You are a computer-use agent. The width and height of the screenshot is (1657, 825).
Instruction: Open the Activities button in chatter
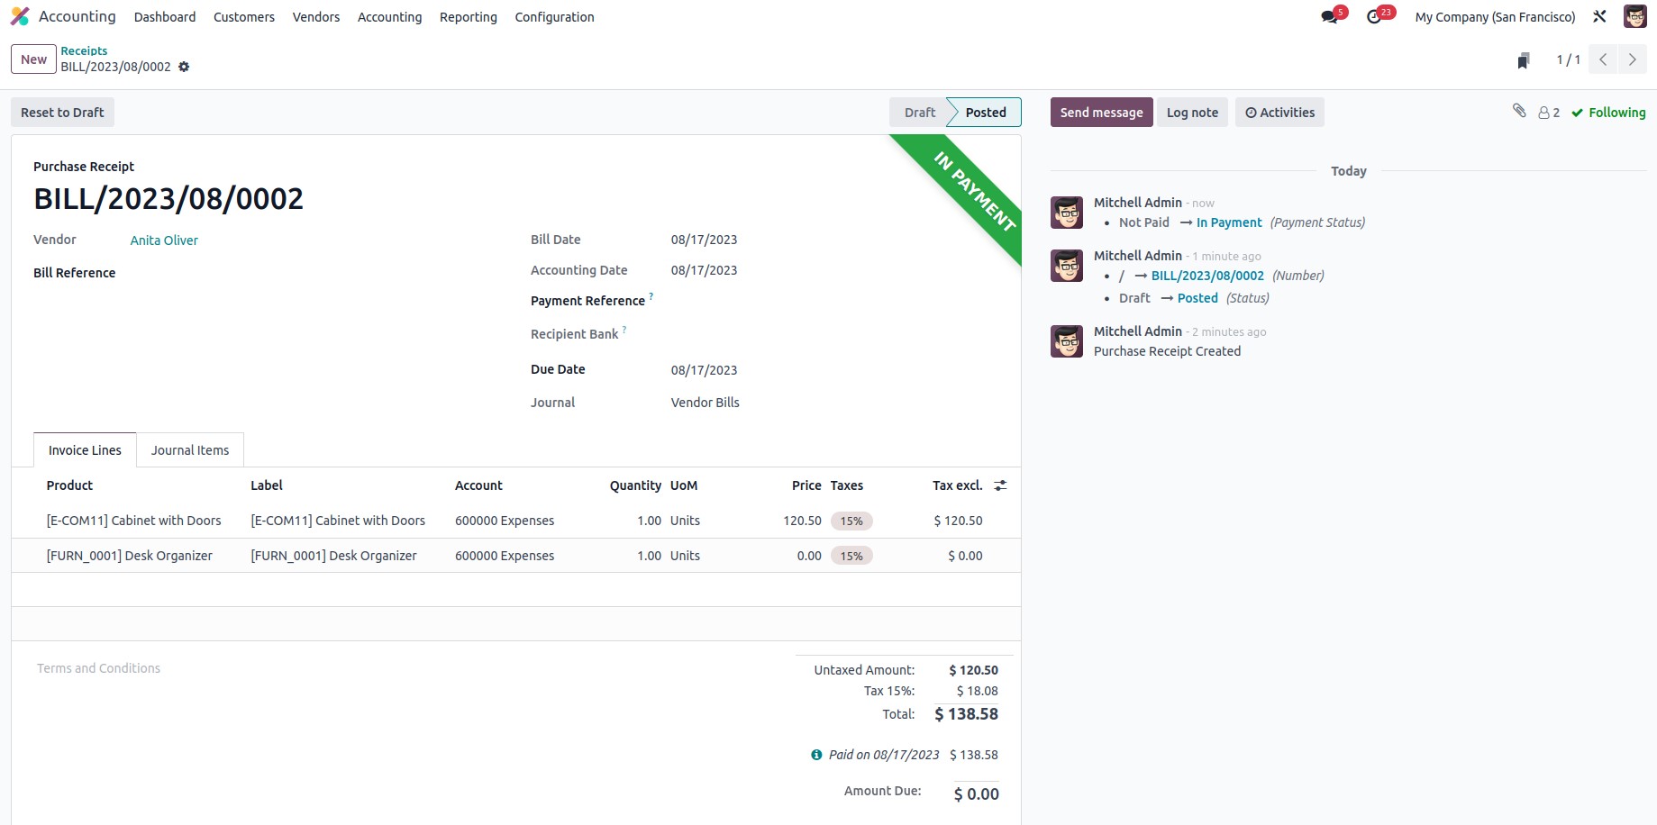1279,113
